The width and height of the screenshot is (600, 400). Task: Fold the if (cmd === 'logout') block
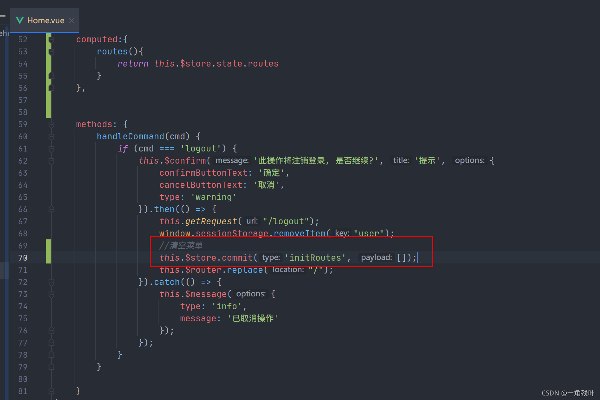(51, 149)
